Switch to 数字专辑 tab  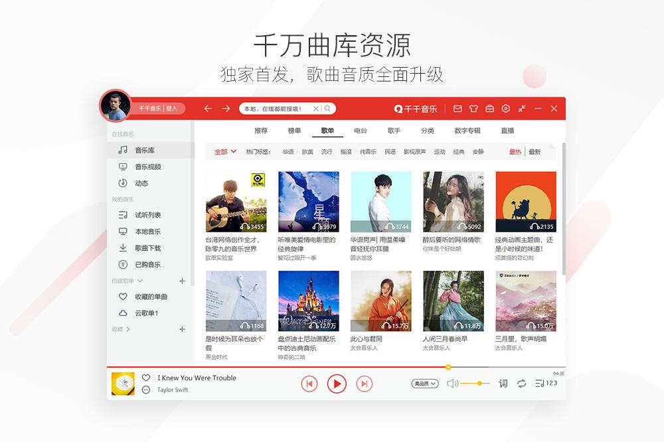pyautogui.click(x=467, y=130)
